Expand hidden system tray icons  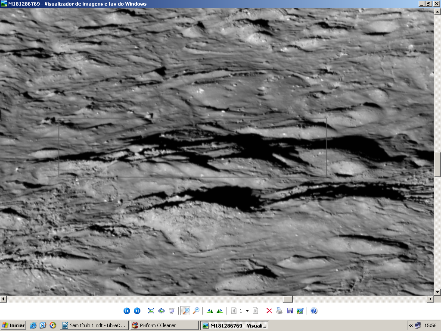(411, 325)
